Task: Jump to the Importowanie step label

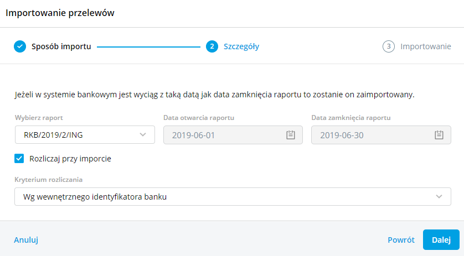Action: point(425,46)
